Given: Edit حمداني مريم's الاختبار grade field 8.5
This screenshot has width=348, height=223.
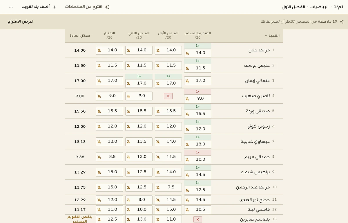Looking at the screenshot, I should (110, 157).
